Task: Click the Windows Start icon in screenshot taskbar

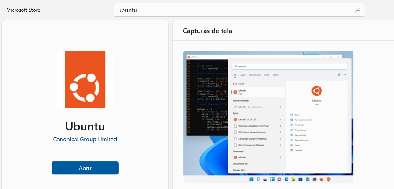Action: pyautogui.click(x=251, y=179)
